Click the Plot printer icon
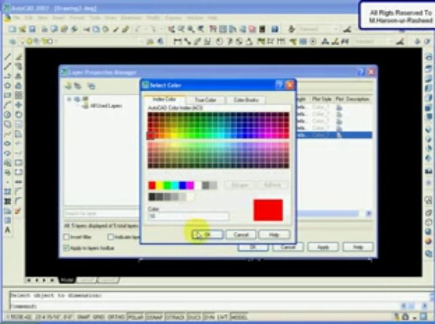The image size is (435, 324). click(45, 29)
